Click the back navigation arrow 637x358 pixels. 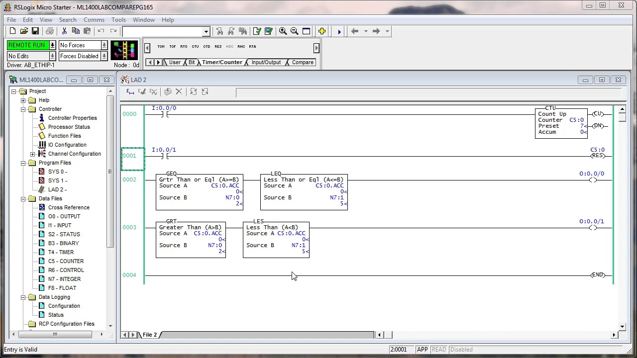coord(355,31)
